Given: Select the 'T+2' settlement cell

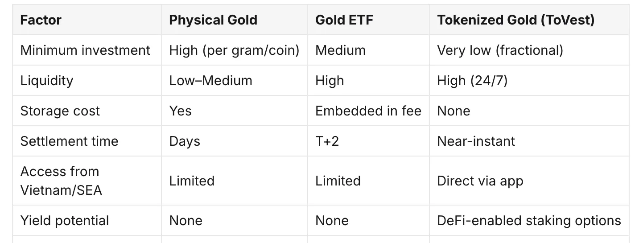Looking at the screenshot, I should point(327,141).
